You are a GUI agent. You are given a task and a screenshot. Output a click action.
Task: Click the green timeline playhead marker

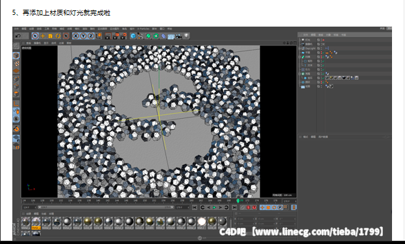pos(238,201)
